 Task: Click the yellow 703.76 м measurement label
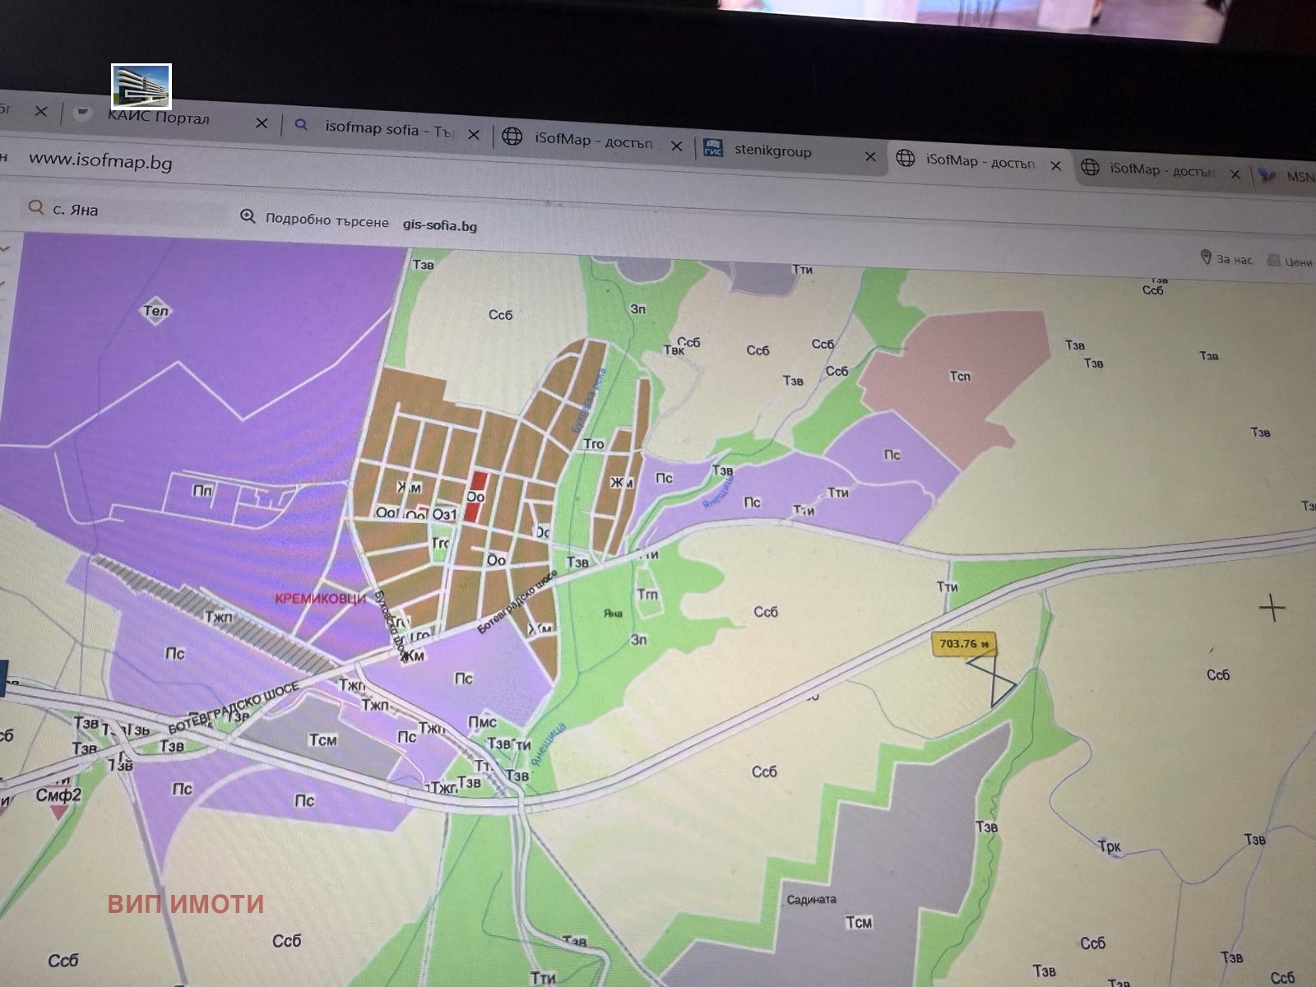[x=963, y=643]
